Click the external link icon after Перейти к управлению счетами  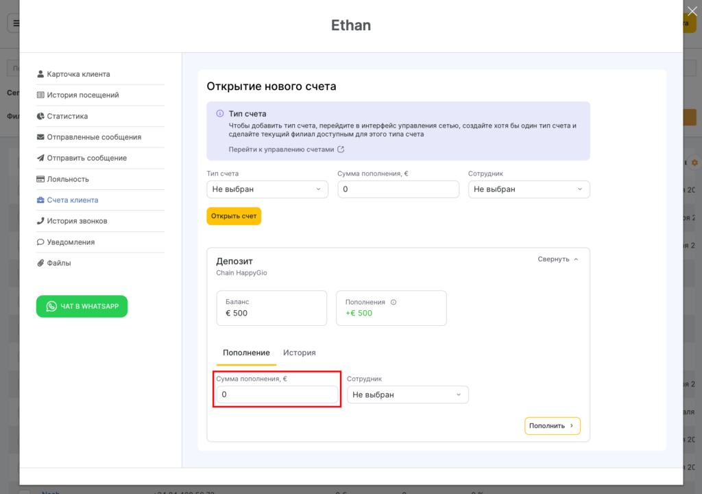click(x=341, y=150)
